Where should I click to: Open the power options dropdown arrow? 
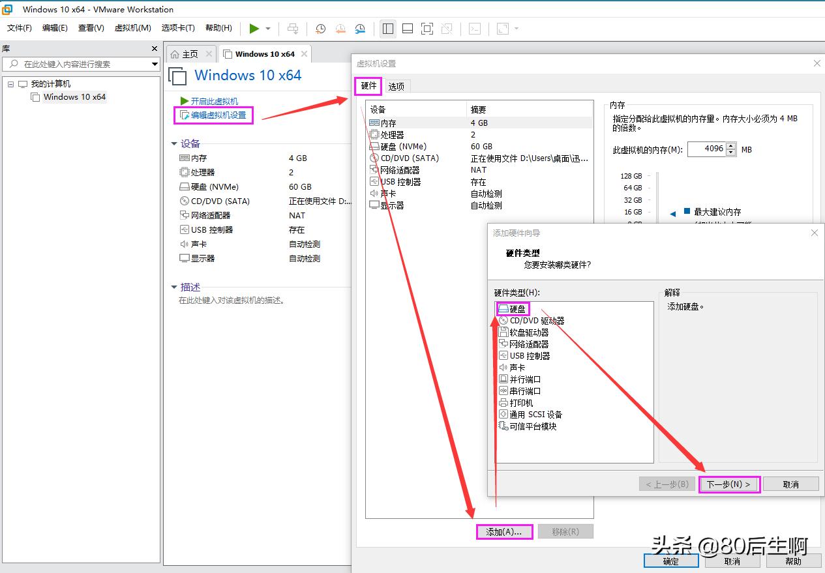pos(268,28)
